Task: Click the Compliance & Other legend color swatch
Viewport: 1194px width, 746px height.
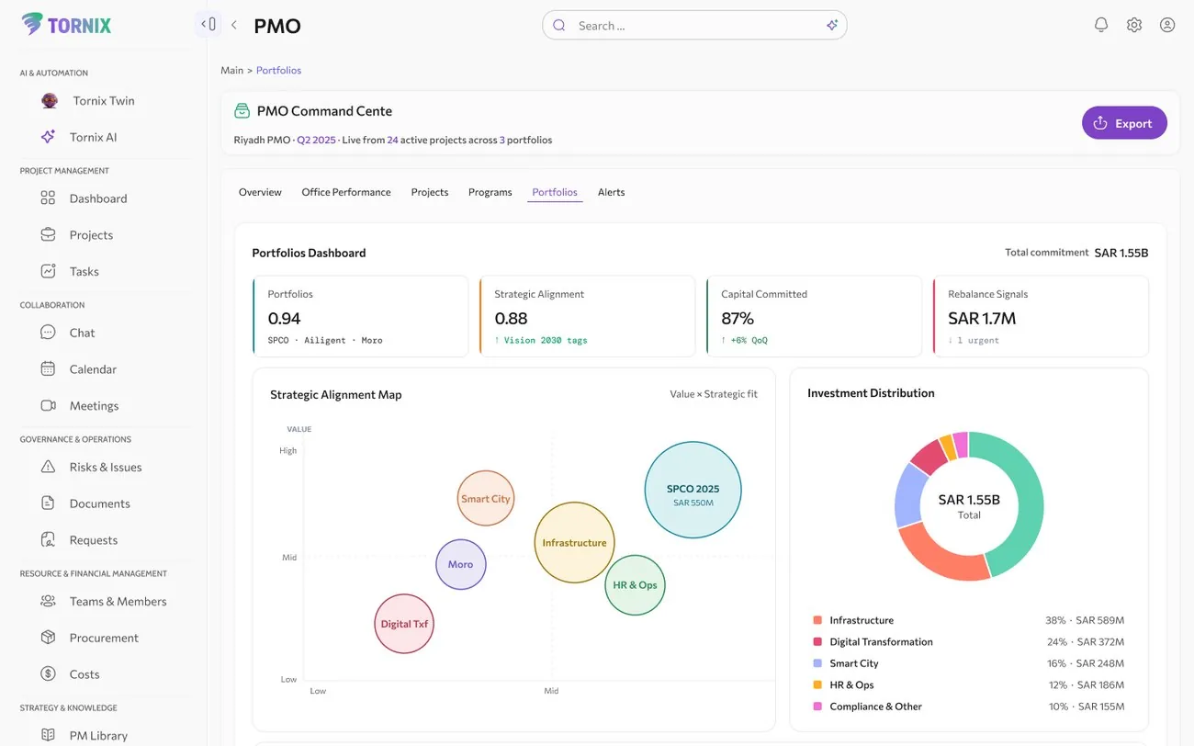Action: pyautogui.click(x=817, y=706)
